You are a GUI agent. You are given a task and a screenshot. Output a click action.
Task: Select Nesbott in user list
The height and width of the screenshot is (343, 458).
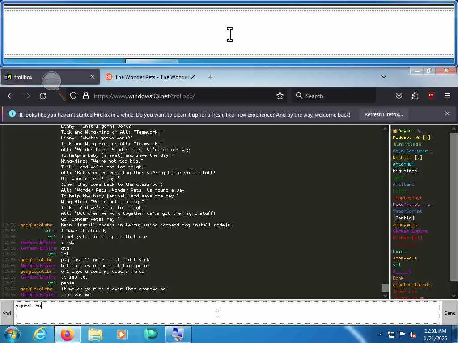[407, 158]
